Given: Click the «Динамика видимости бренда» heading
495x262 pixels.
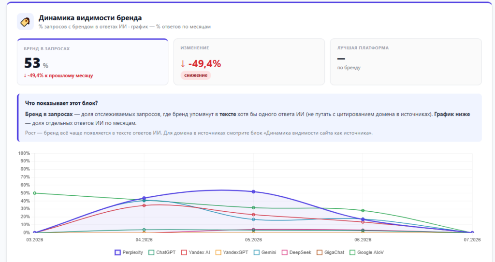Looking at the screenshot, I should point(90,18).
